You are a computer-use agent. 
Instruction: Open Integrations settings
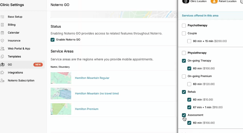coord(15,73)
